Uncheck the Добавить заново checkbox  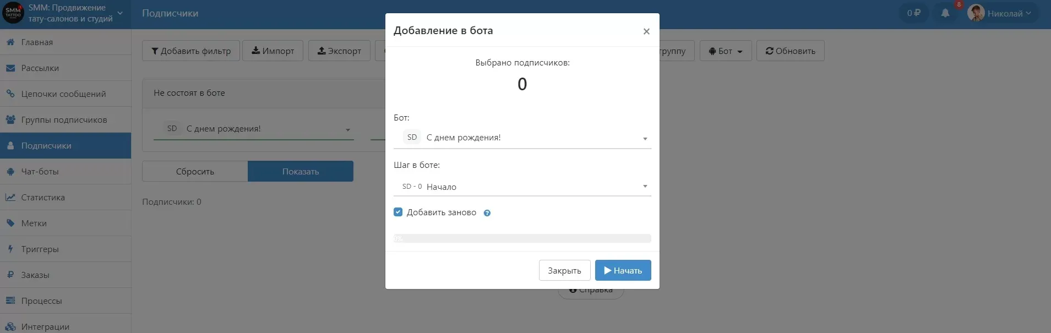coord(398,212)
